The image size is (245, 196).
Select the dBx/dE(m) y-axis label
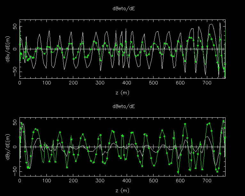tap(8, 49)
